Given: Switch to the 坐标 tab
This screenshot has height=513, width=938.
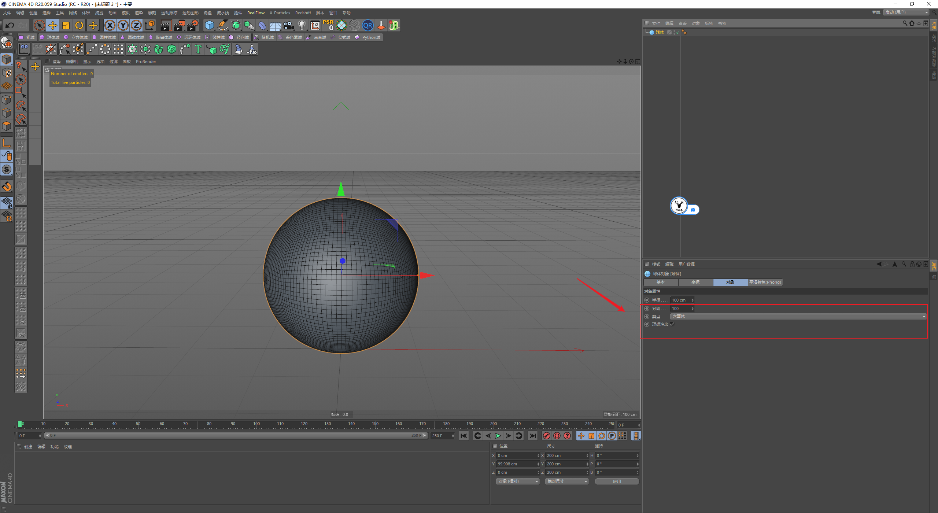Looking at the screenshot, I should point(695,282).
